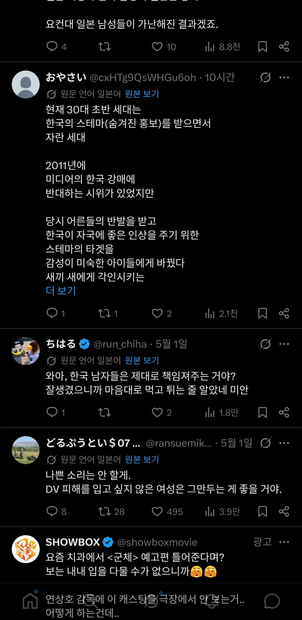The width and height of the screenshot is (302, 620).
Task: Open more options on ちはる post
Action: (x=284, y=344)
